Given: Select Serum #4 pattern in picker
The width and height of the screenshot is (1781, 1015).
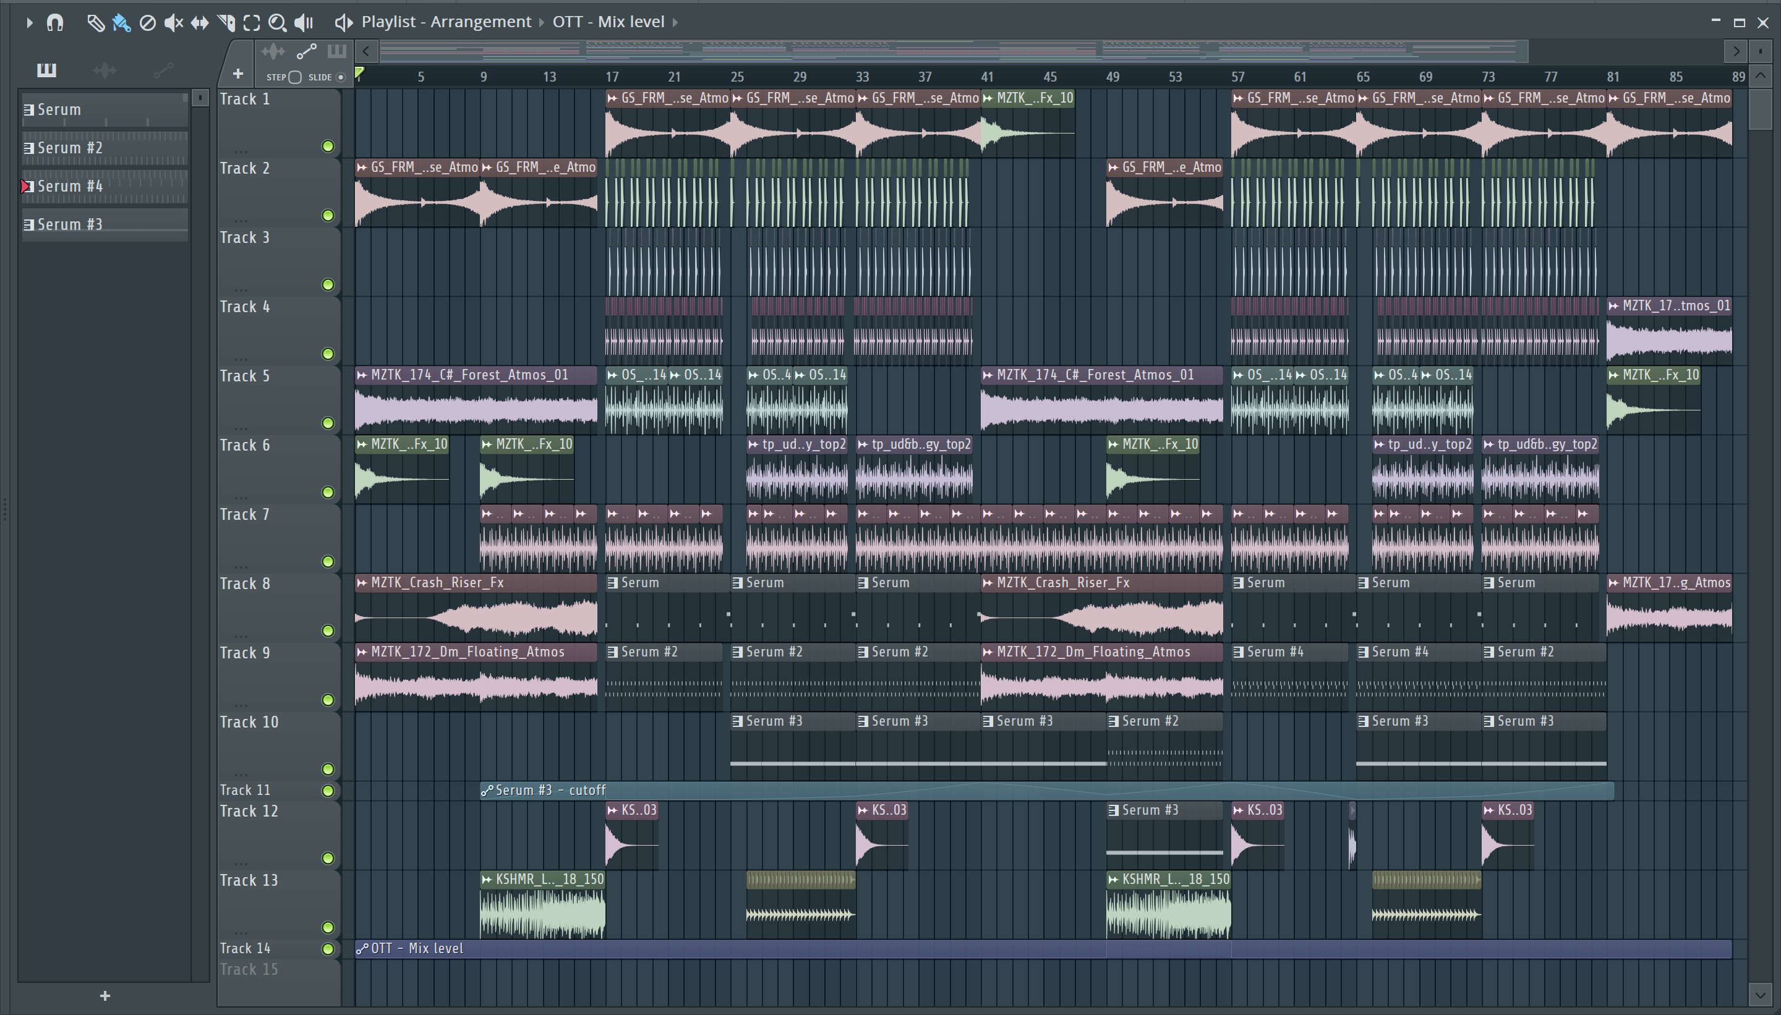Looking at the screenshot, I should click(x=105, y=187).
